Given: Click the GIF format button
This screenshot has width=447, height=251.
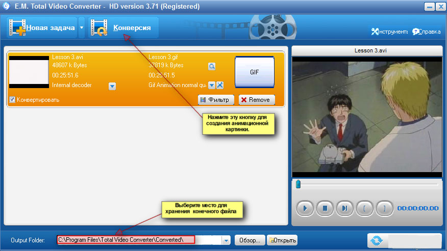Looking at the screenshot, I should click(x=255, y=72).
